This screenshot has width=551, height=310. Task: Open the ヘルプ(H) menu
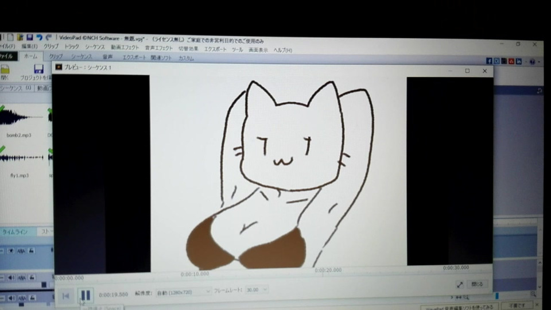[x=283, y=51]
